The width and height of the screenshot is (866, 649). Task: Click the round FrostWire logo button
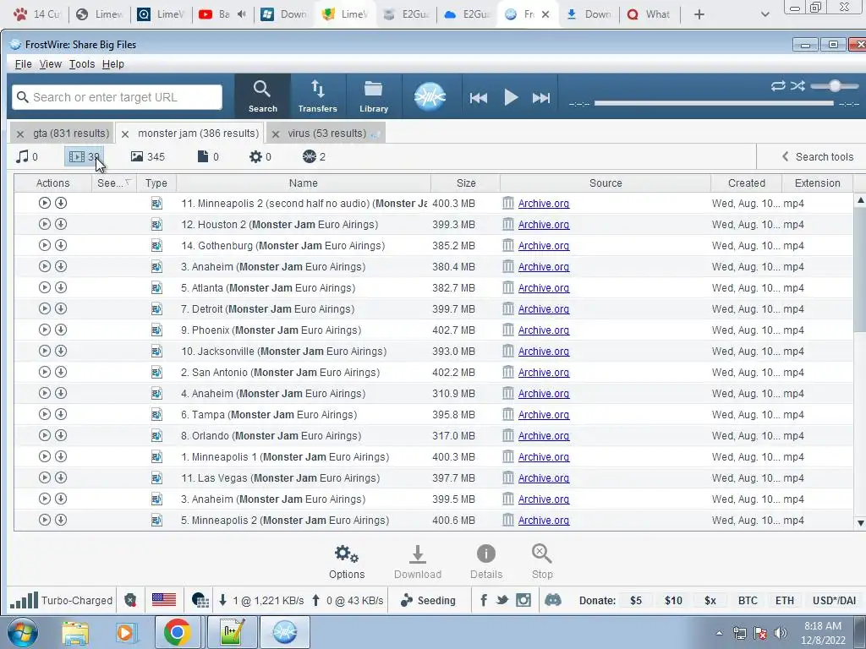(430, 96)
